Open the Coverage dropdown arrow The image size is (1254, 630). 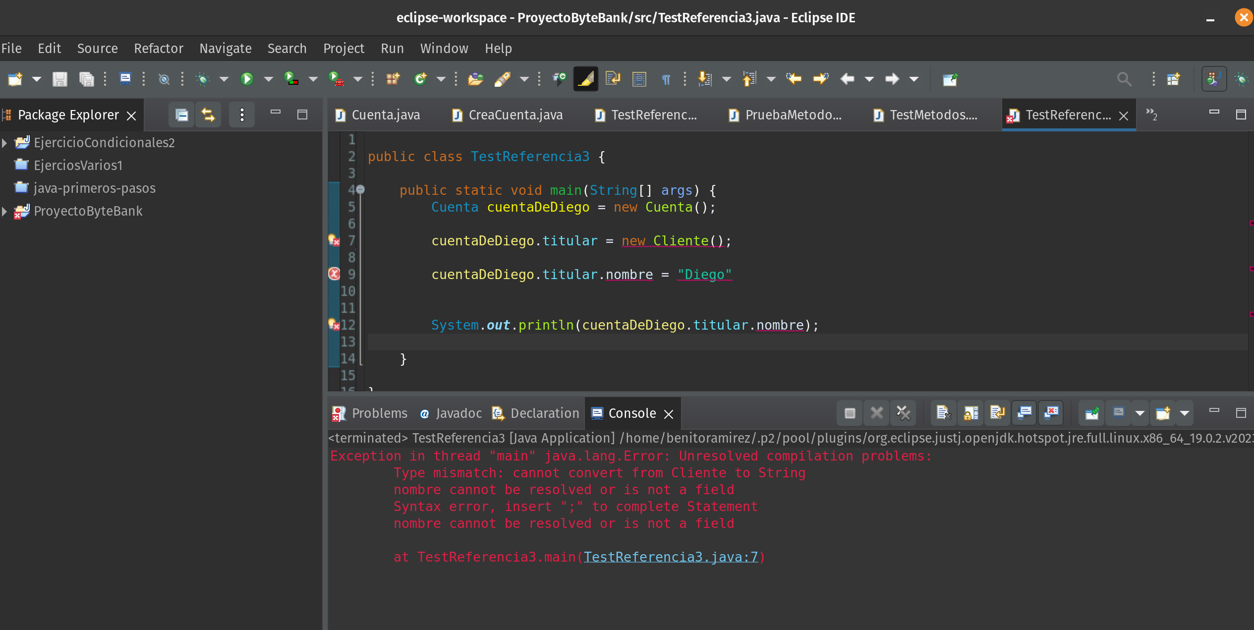tap(313, 79)
